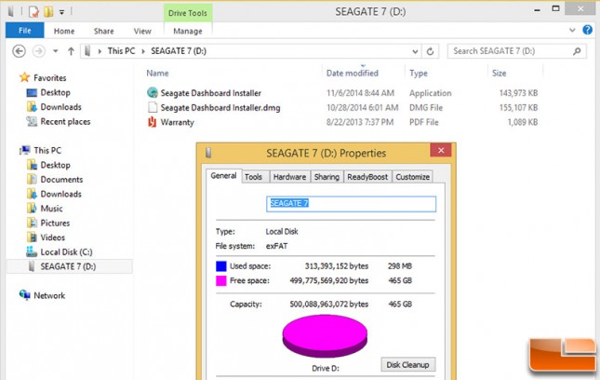The height and width of the screenshot is (380, 600).
Task: Expand the ribbon with the chevron
Action: [572, 30]
